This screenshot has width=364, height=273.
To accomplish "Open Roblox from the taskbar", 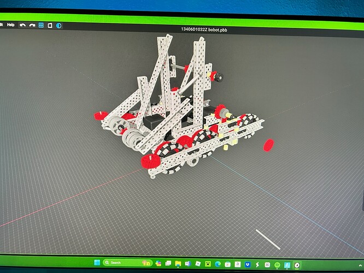I will tap(198, 264).
